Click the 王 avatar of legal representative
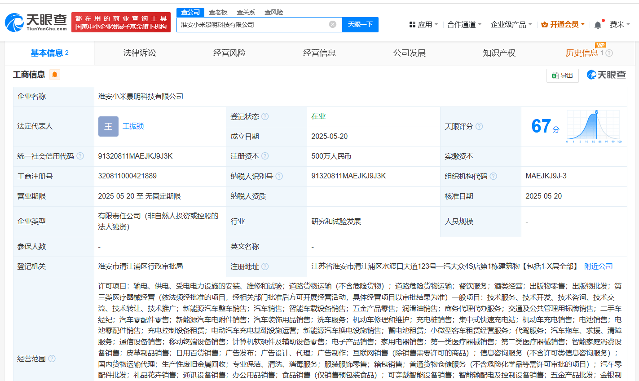This screenshot has width=639, height=381. pos(108,126)
